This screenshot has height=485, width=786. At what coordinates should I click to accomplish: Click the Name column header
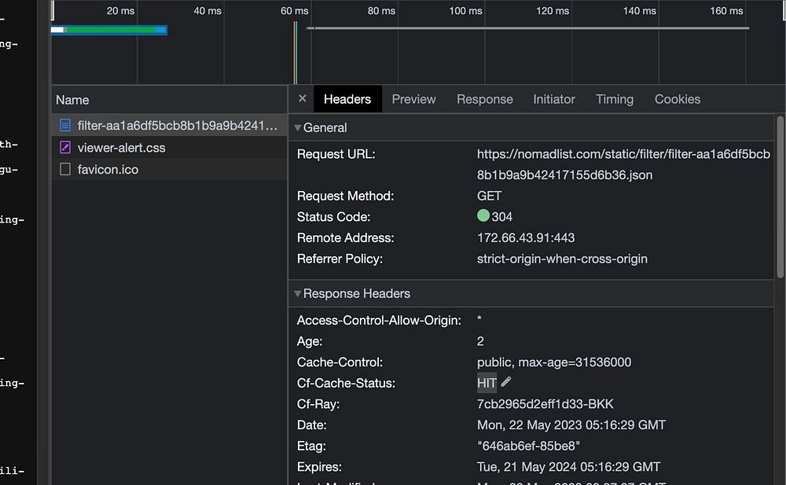72,100
